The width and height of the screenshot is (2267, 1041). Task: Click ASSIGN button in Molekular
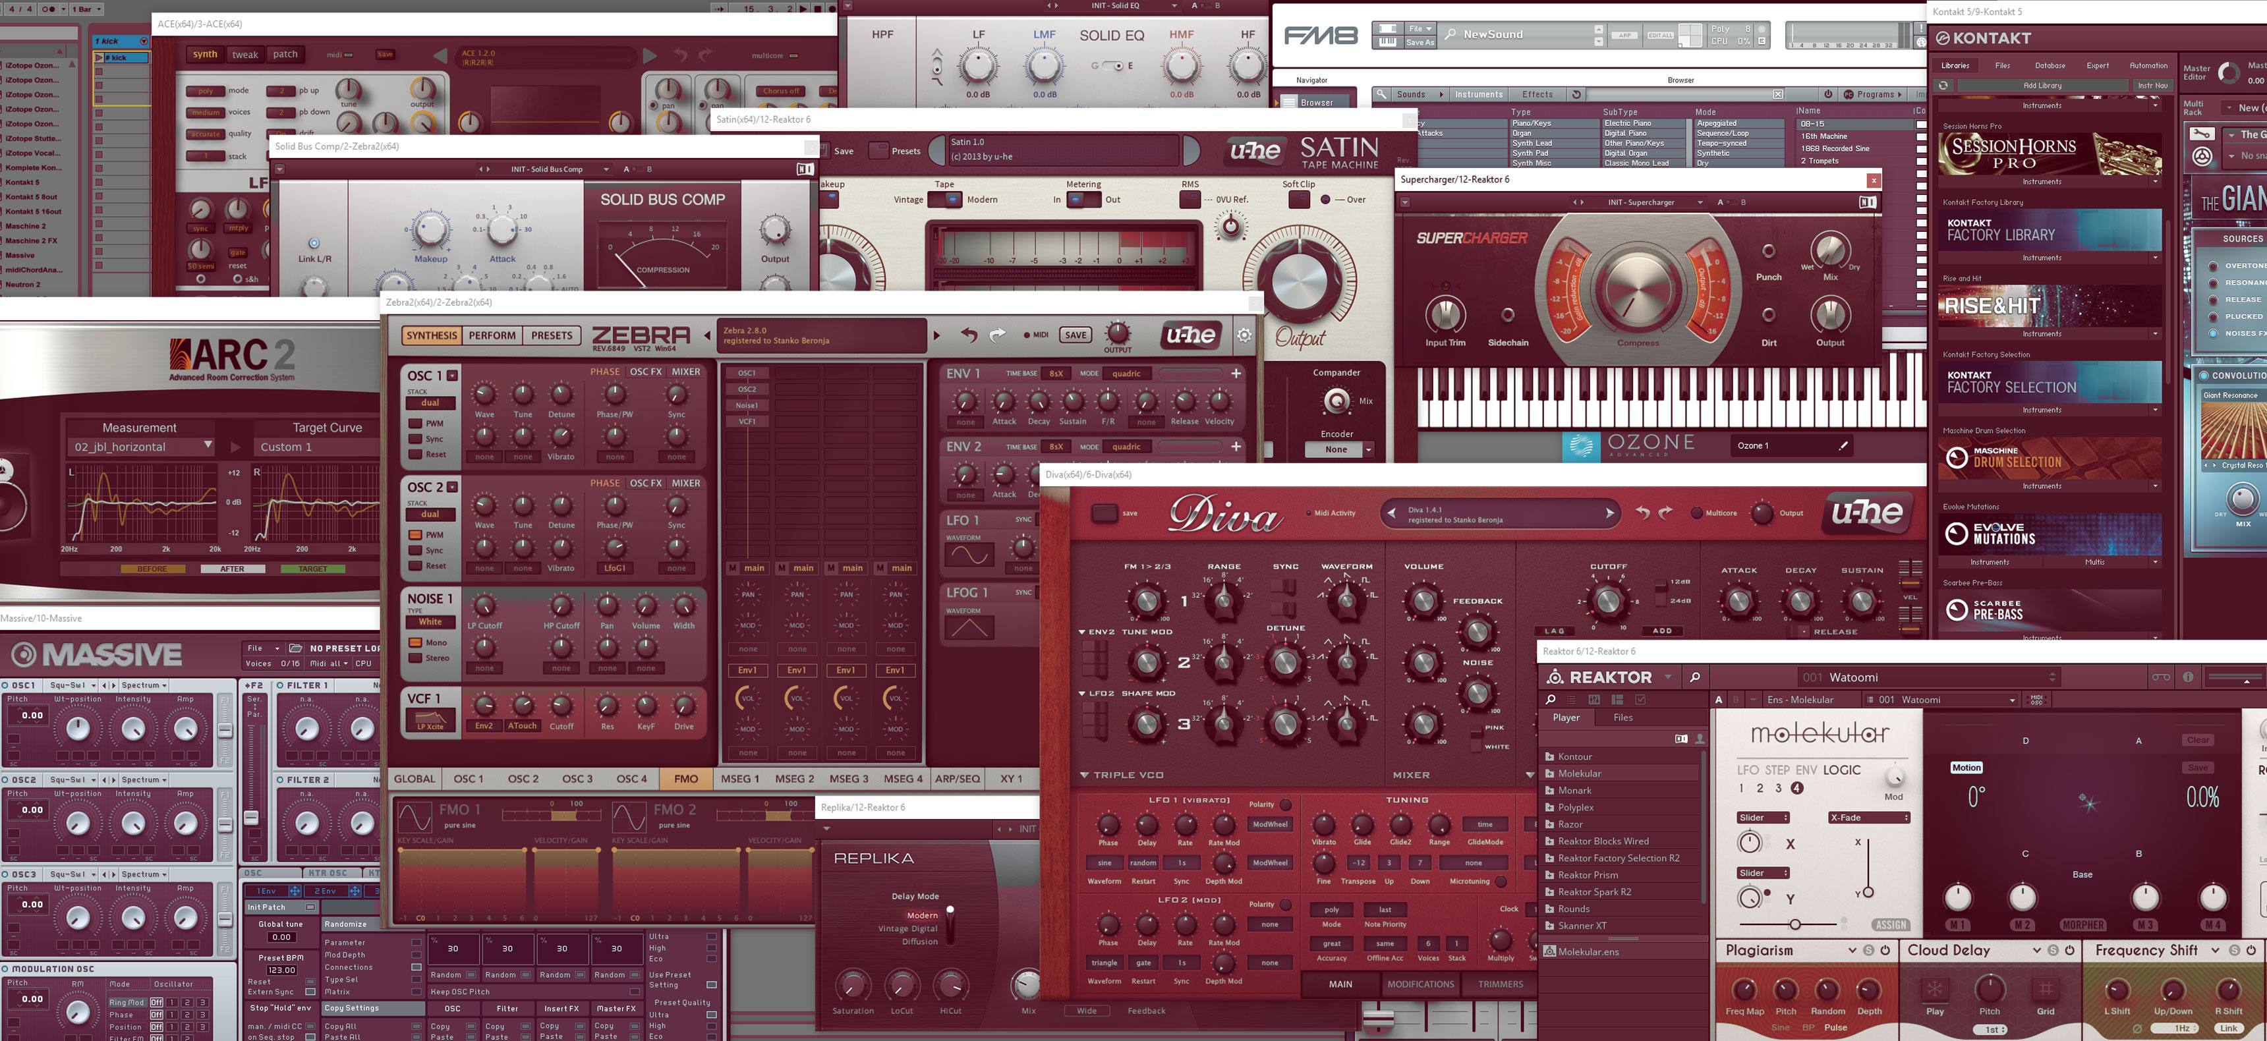tap(1890, 925)
